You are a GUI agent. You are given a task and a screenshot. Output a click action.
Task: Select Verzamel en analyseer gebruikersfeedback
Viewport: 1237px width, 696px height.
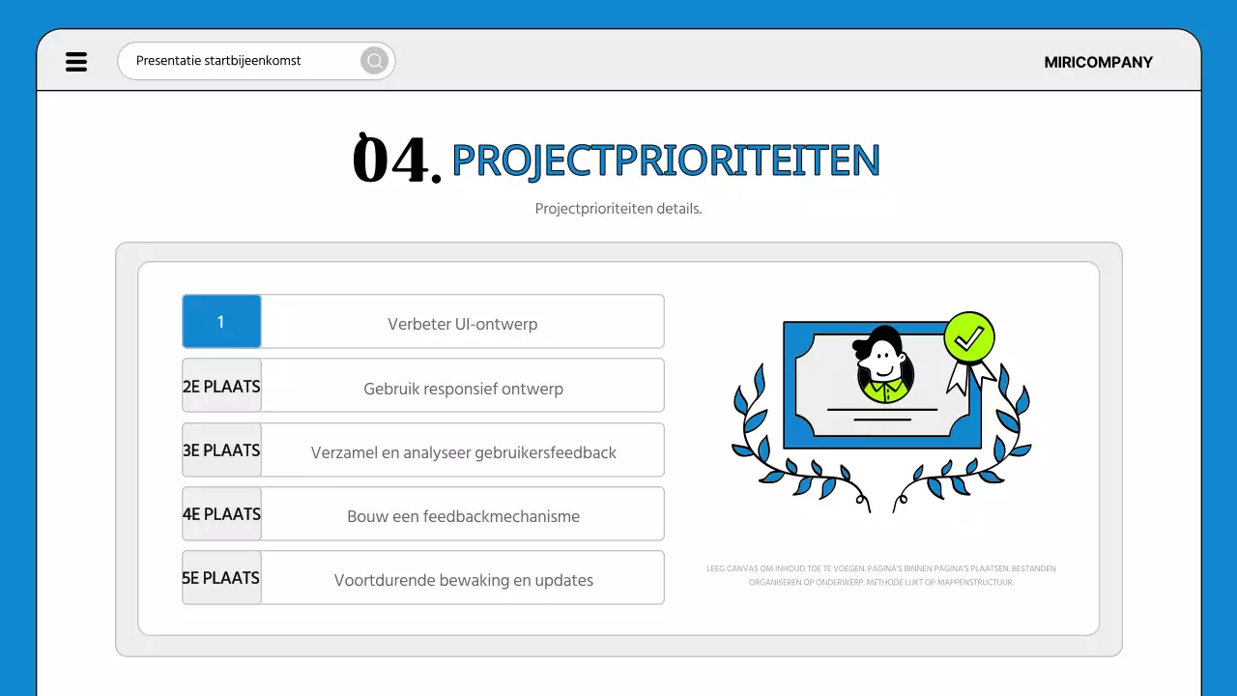pos(463,452)
